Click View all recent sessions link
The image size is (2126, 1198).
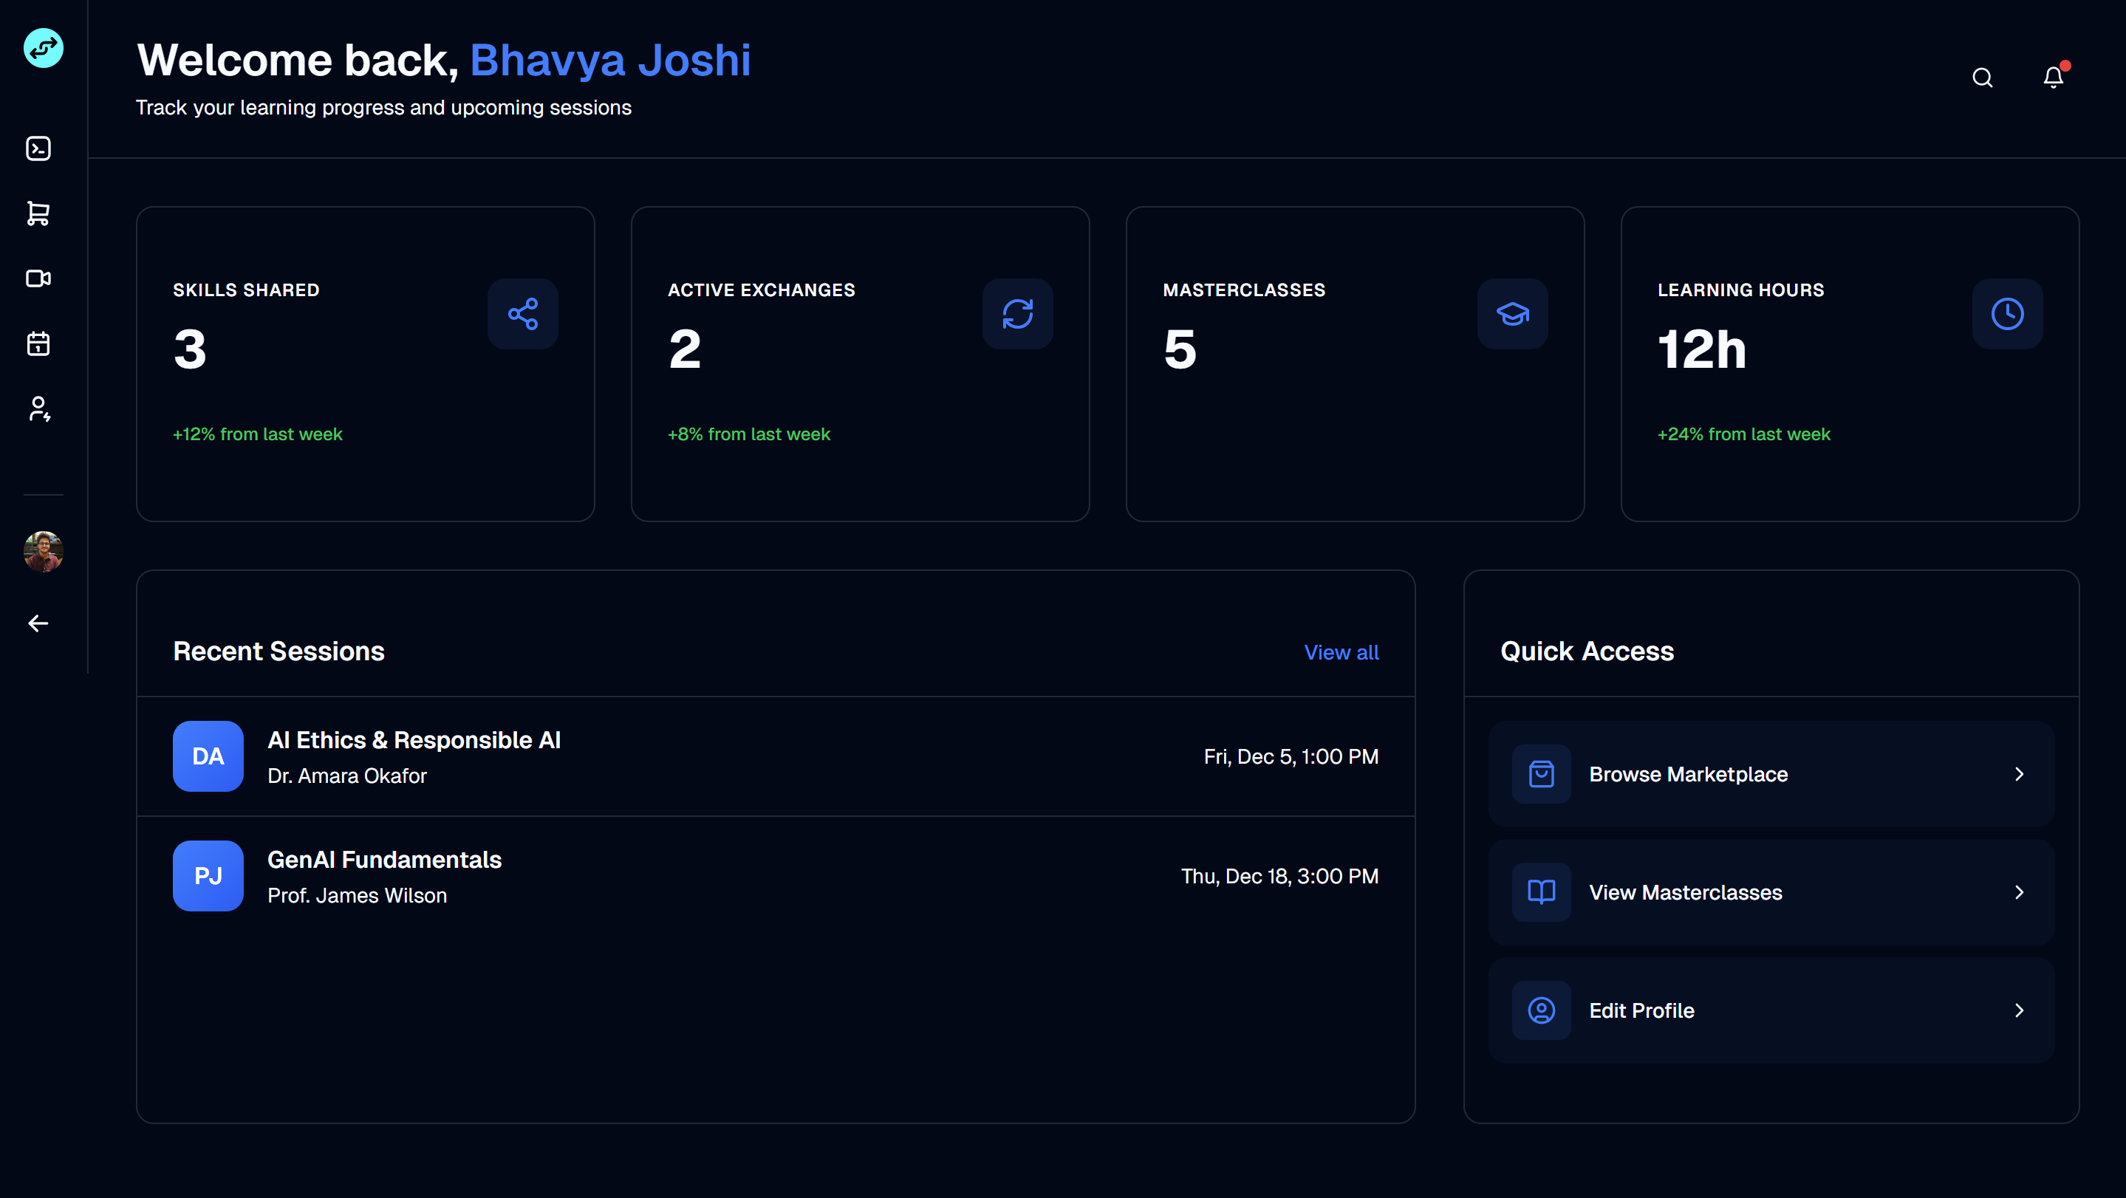point(1340,653)
